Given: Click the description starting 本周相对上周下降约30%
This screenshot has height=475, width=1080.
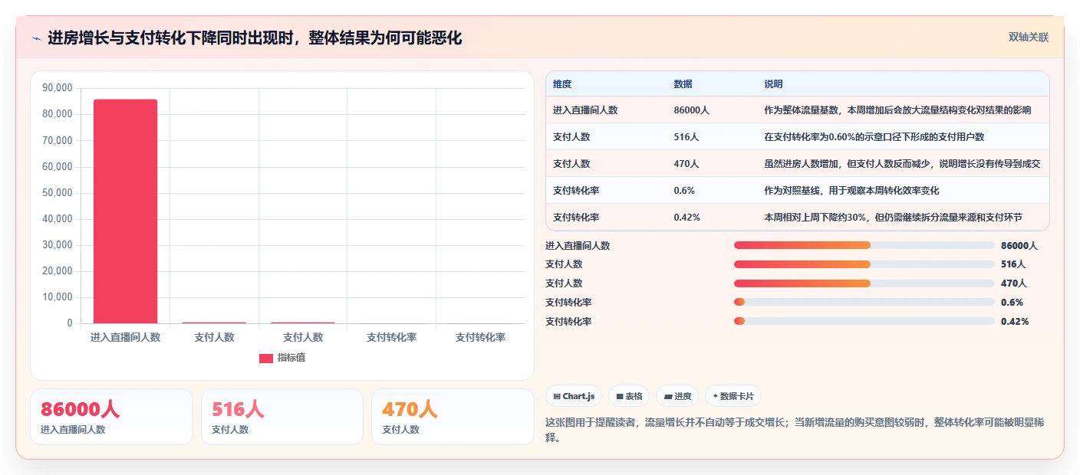Looking at the screenshot, I should pyautogui.click(x=893, y=217).
